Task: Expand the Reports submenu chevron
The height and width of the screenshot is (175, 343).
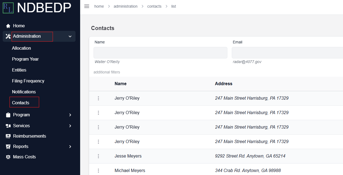Action: pyautogui.click(x=70, y=147)
